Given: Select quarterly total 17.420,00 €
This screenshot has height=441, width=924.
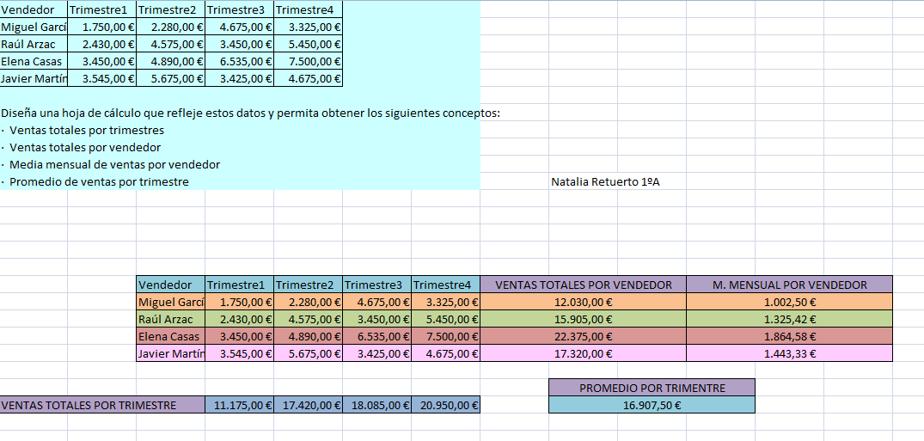Looking at the screenshot, I should click(309, 405).
